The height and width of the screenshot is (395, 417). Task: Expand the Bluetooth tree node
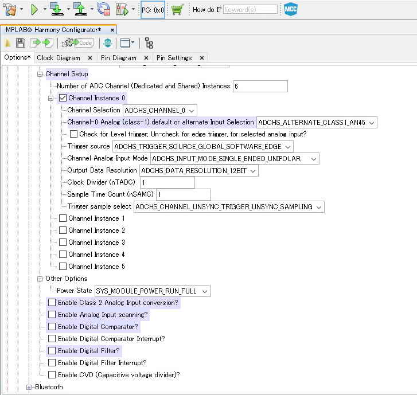pyautogui.click(x=29, y=388)
